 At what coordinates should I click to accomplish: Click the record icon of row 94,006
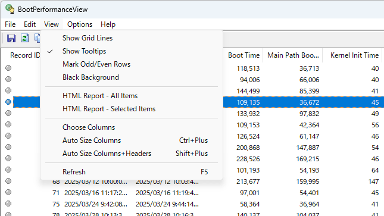8,79
